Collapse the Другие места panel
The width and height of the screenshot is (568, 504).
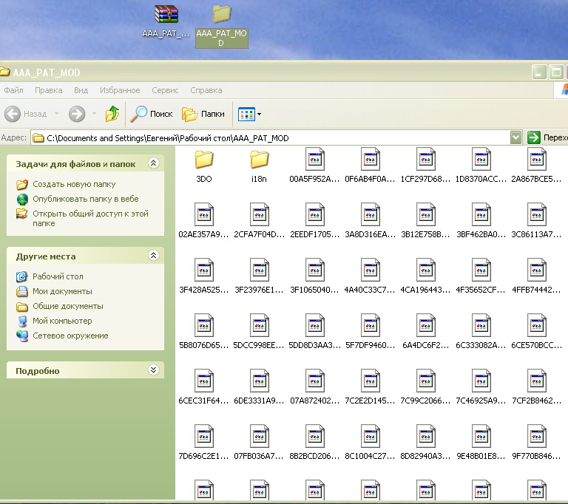tap(153, 256)
